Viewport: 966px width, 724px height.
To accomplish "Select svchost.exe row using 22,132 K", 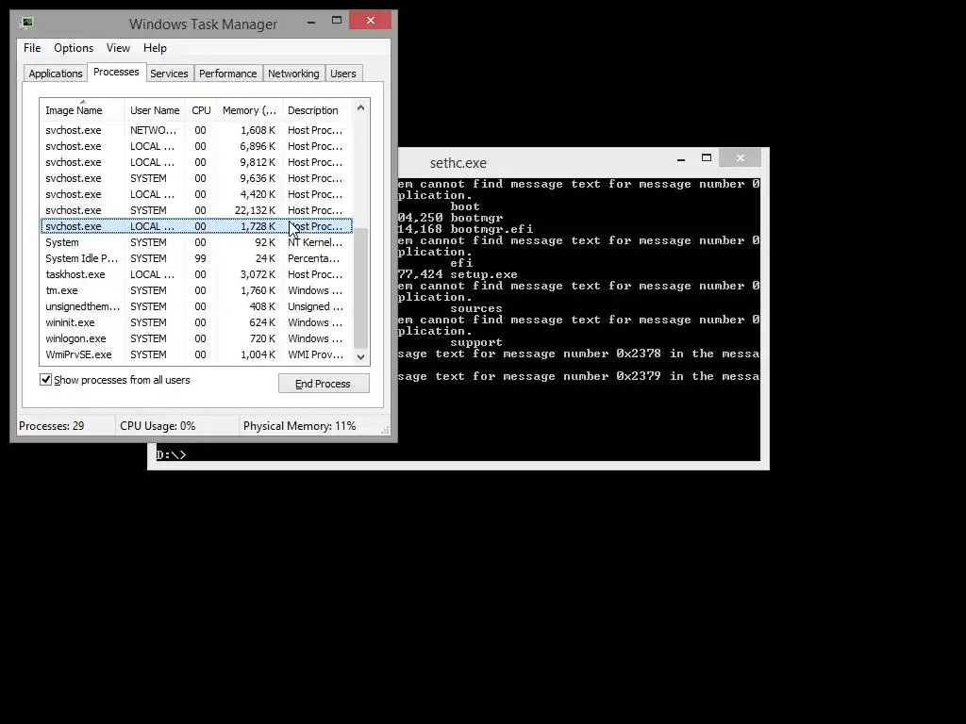I will click(x=196, y=210).
